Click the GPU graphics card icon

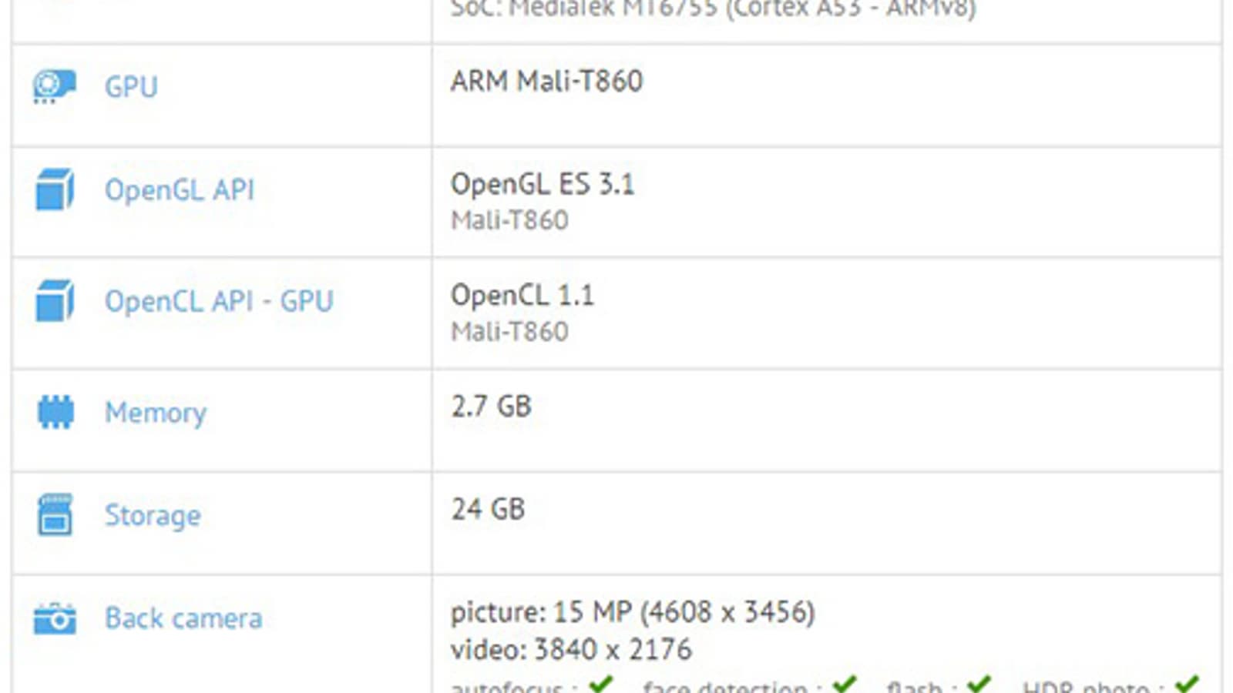pos(54,86)
